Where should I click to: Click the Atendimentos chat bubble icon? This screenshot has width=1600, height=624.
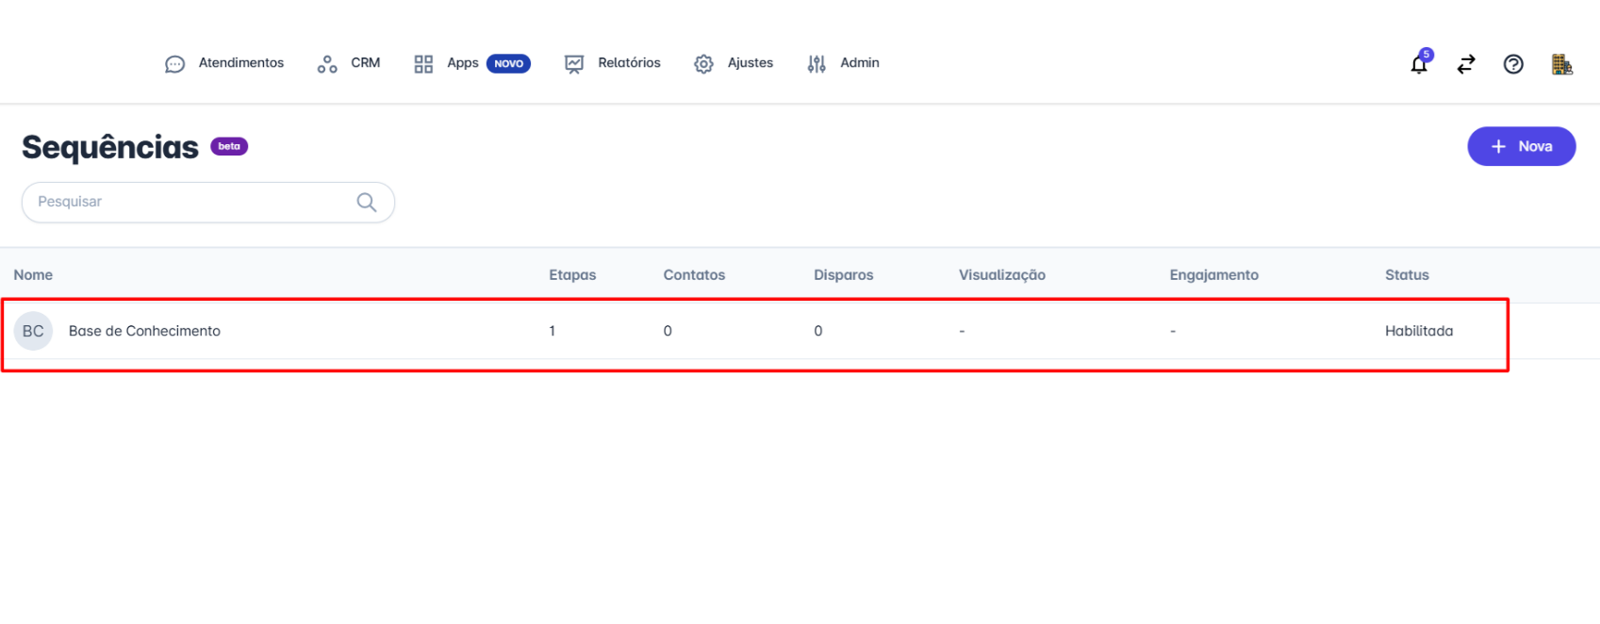click(174, 64)
